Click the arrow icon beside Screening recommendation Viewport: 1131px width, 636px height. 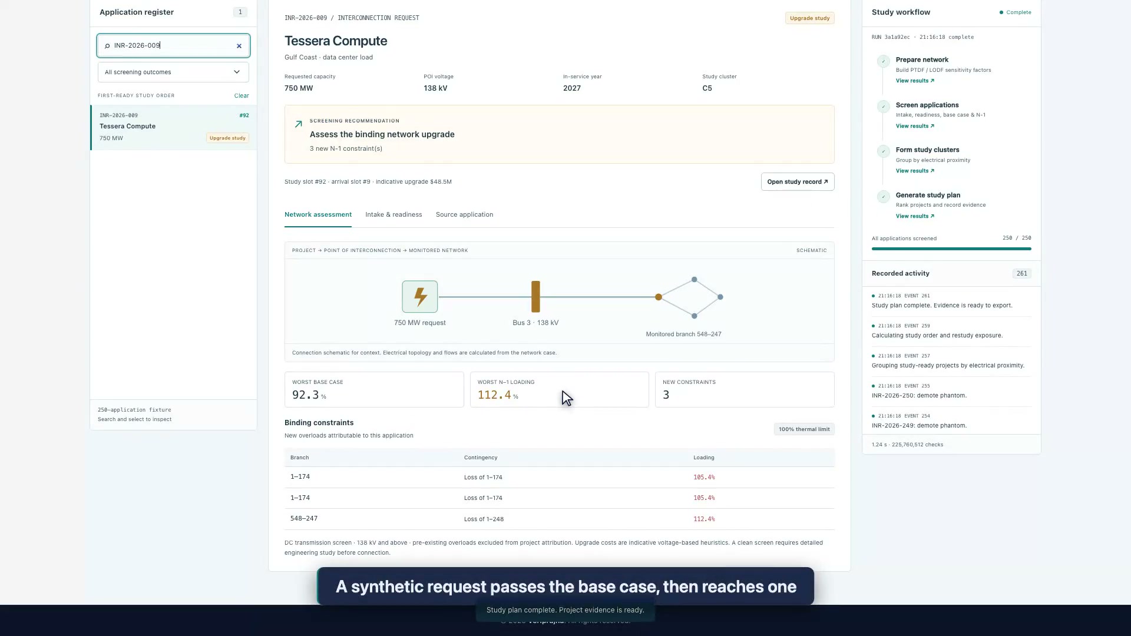tap(299, 124)
